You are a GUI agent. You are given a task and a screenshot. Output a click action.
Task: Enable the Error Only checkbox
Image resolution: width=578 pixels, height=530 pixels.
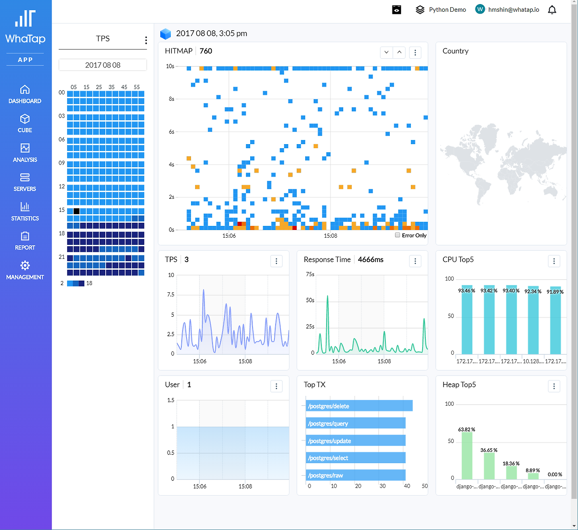pyautogui.click(x=397, y=235)
